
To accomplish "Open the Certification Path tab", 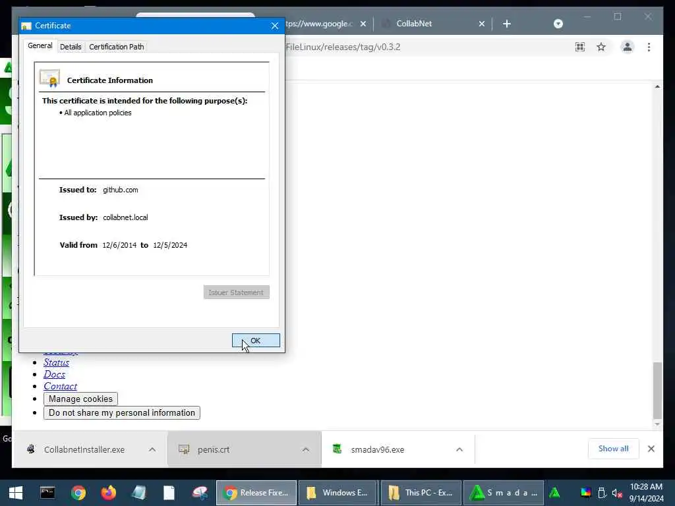I will 117,47.
